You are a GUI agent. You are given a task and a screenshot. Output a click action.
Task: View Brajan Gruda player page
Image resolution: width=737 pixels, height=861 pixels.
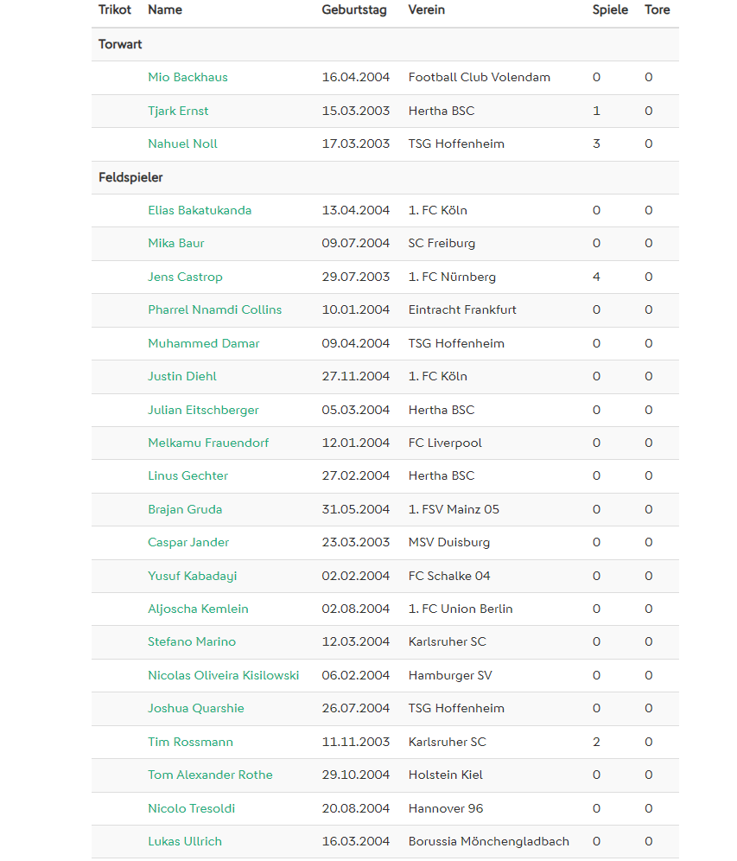coord(186,509)
